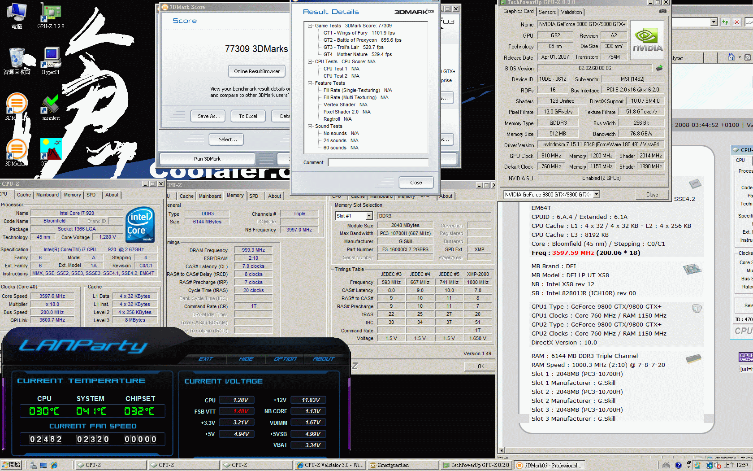Open the home icon dropdown arrow in the browser
The height and width of the screenshot is (471, 753).
[x=739, y=57]
